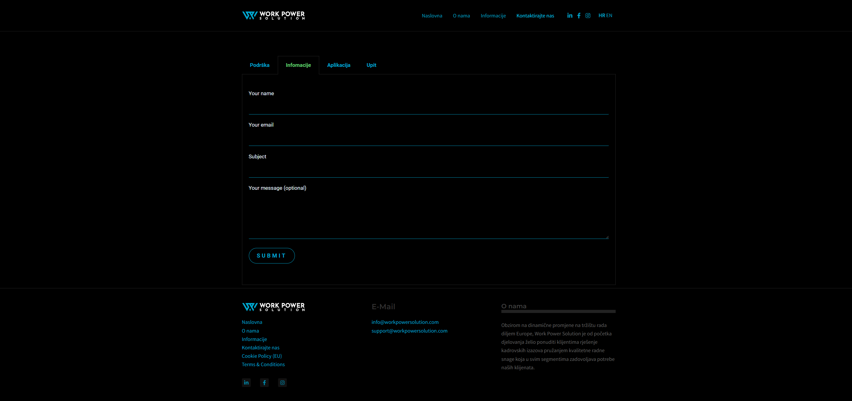Switch language to EN
Screen dimensions: 852x401
pos(609,16)
